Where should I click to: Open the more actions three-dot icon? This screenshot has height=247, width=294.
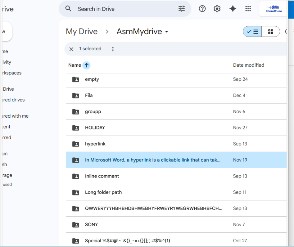coord(113,49)
